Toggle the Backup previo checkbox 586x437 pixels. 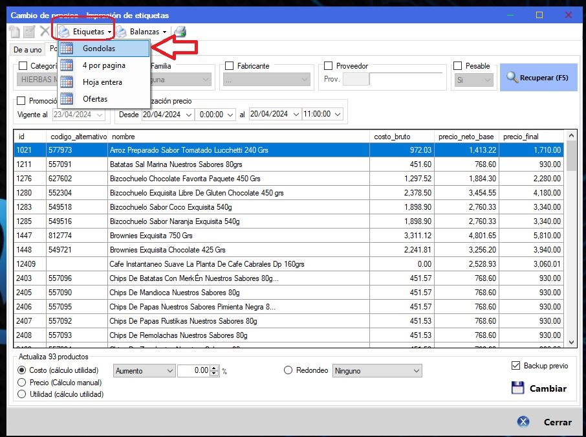point(515,366)
